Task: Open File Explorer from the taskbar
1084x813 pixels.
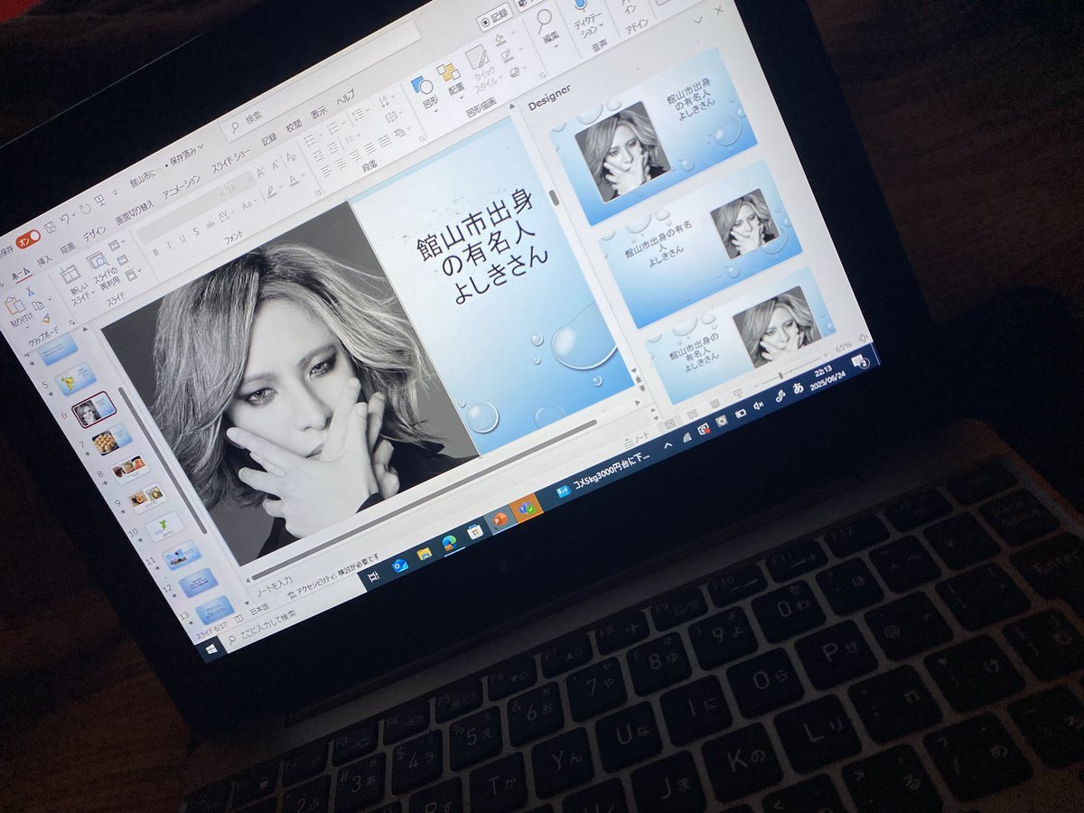Action: (424, 554)
